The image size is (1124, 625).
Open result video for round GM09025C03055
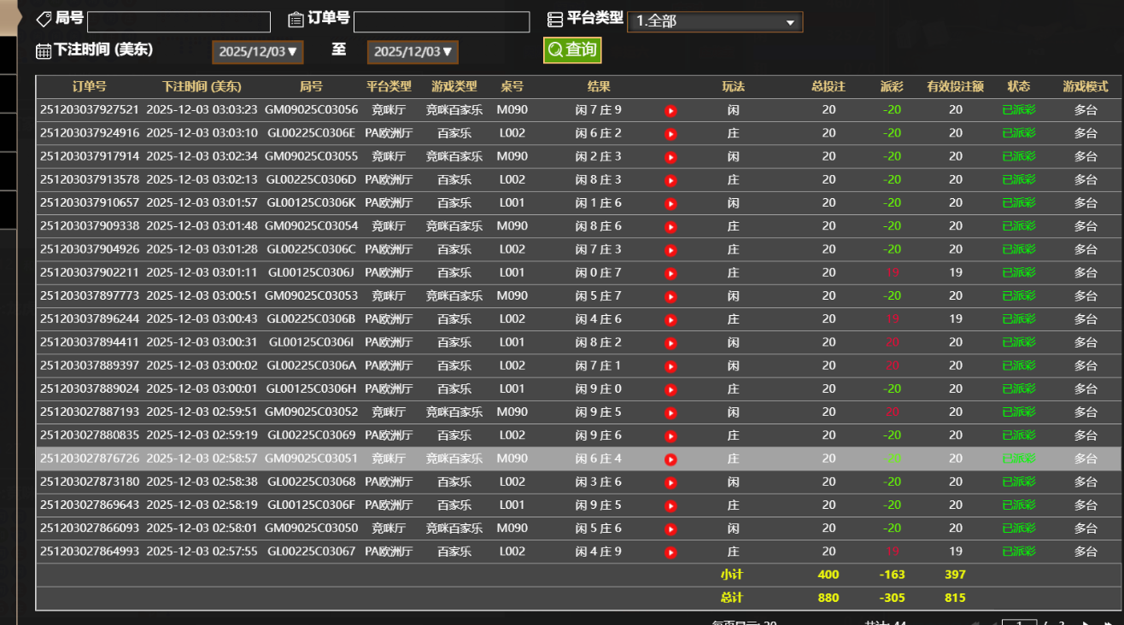(670, 157)
